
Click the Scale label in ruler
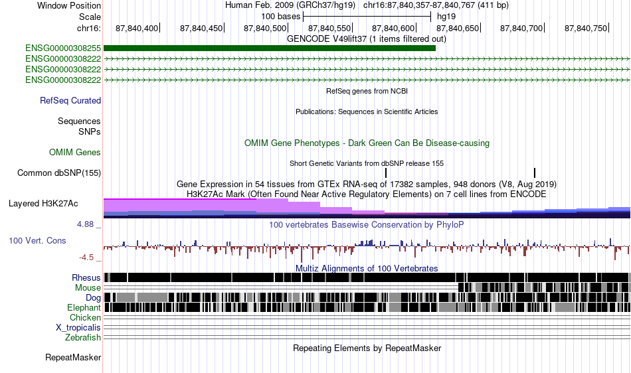[x=90, y=17]
